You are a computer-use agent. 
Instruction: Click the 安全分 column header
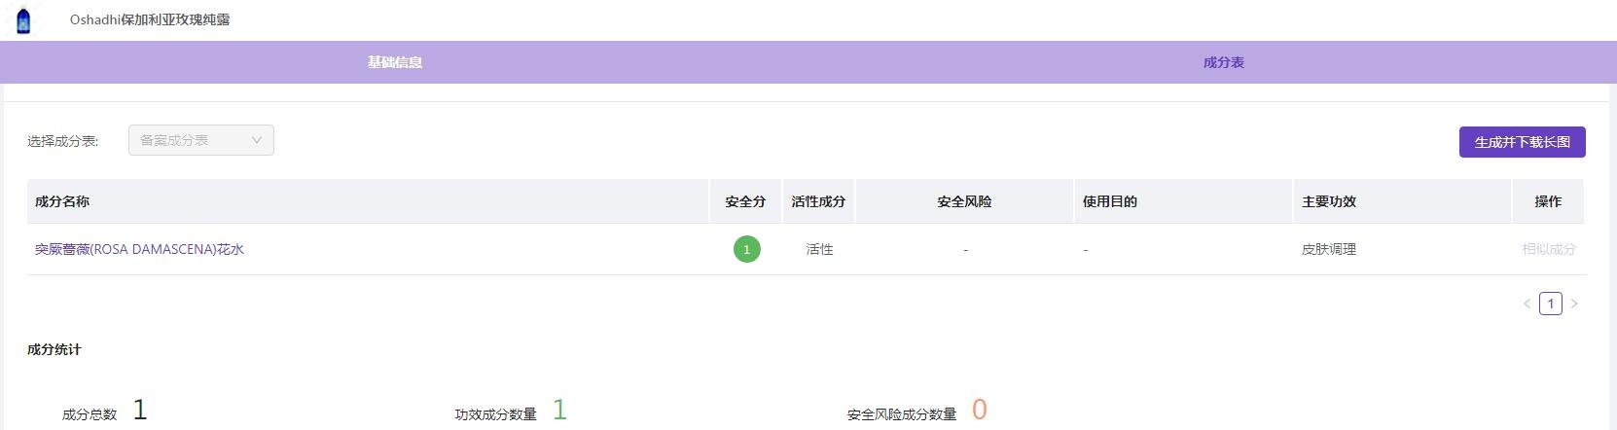pos(745,201)
